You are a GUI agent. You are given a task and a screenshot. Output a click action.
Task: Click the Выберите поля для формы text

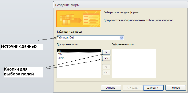click(121, 12)
